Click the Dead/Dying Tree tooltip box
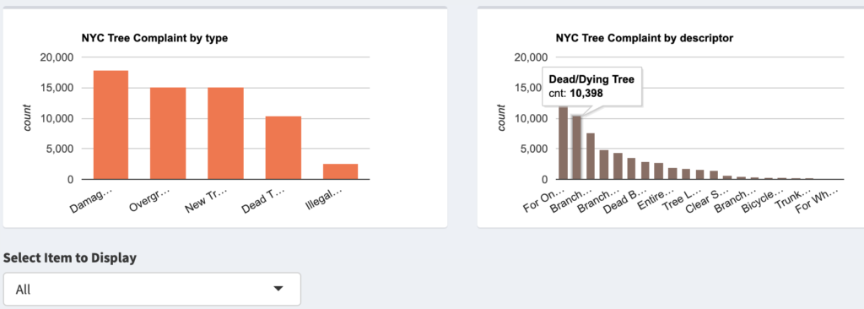Viewport: 864px width, 309px height. click(591, 87)
